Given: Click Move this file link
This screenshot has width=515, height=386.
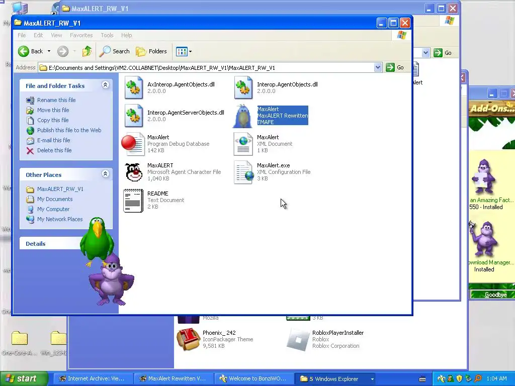Looking at the screenshot, I should [53, 110].
